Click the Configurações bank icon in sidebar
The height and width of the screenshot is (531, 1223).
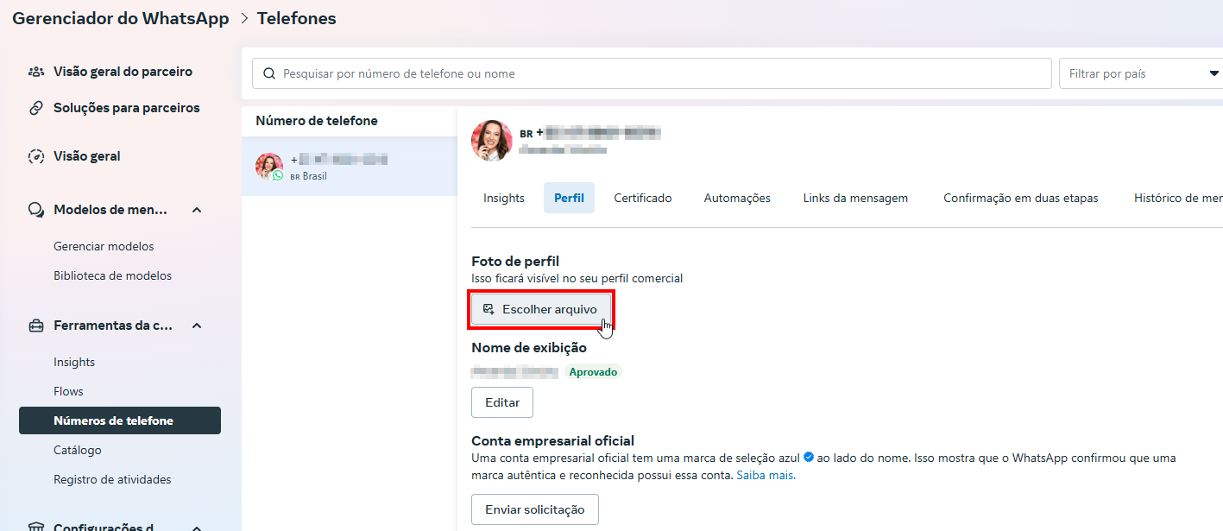click(x=36, y=527)
